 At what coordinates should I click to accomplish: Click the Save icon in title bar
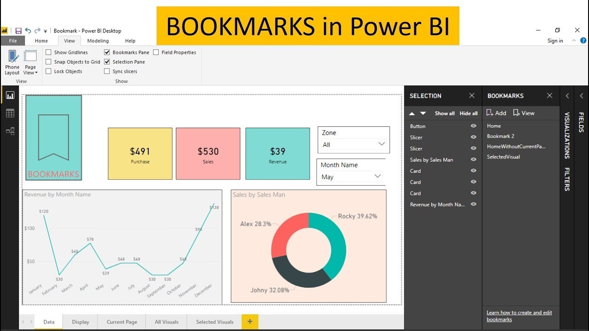18,31
